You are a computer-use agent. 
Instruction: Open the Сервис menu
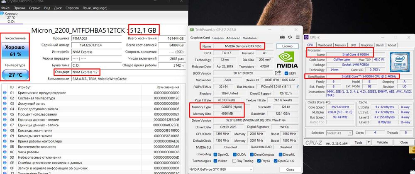(34, 8)
